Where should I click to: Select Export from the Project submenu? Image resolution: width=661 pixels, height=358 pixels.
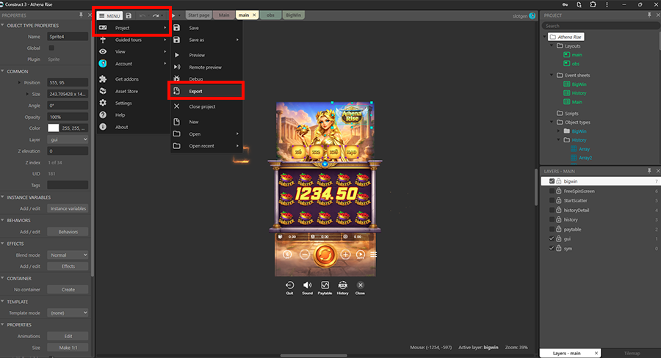(x=195, y=92)
